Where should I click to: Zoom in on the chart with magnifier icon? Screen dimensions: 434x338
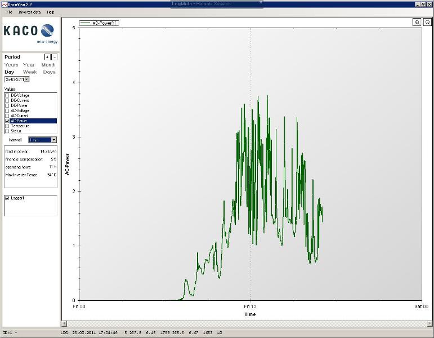(417, 23)
